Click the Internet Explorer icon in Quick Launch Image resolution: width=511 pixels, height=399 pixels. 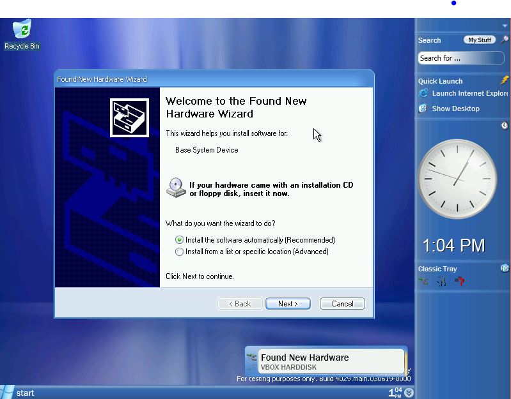tap(423, 93)
